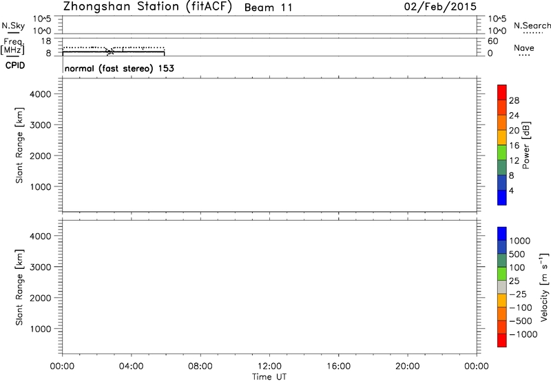Click the blue bottom power color band
Screen dimensions: 551x381
502,197
